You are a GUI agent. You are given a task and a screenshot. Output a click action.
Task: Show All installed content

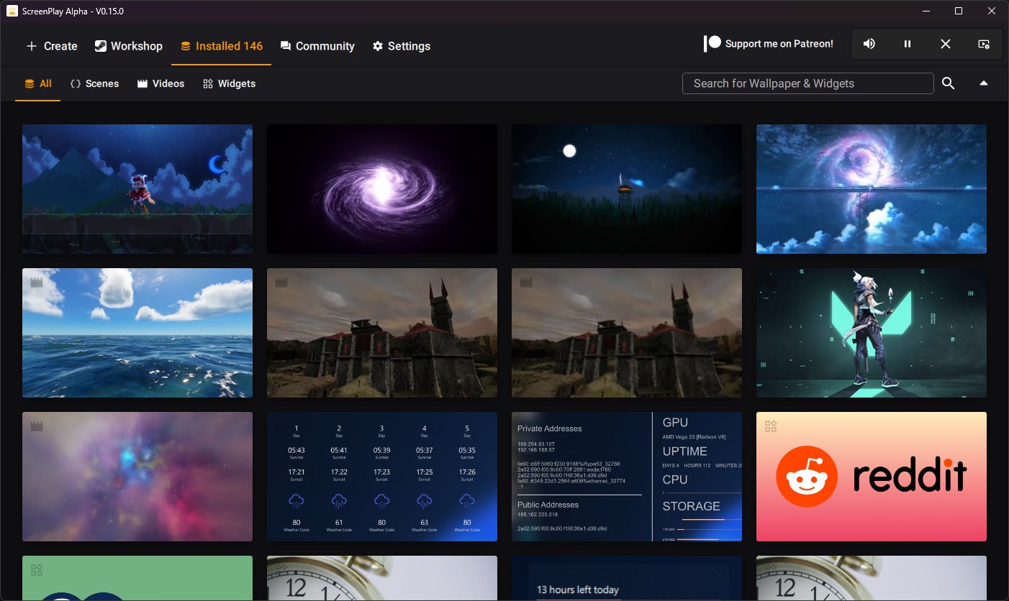click(x=38, y=83)
